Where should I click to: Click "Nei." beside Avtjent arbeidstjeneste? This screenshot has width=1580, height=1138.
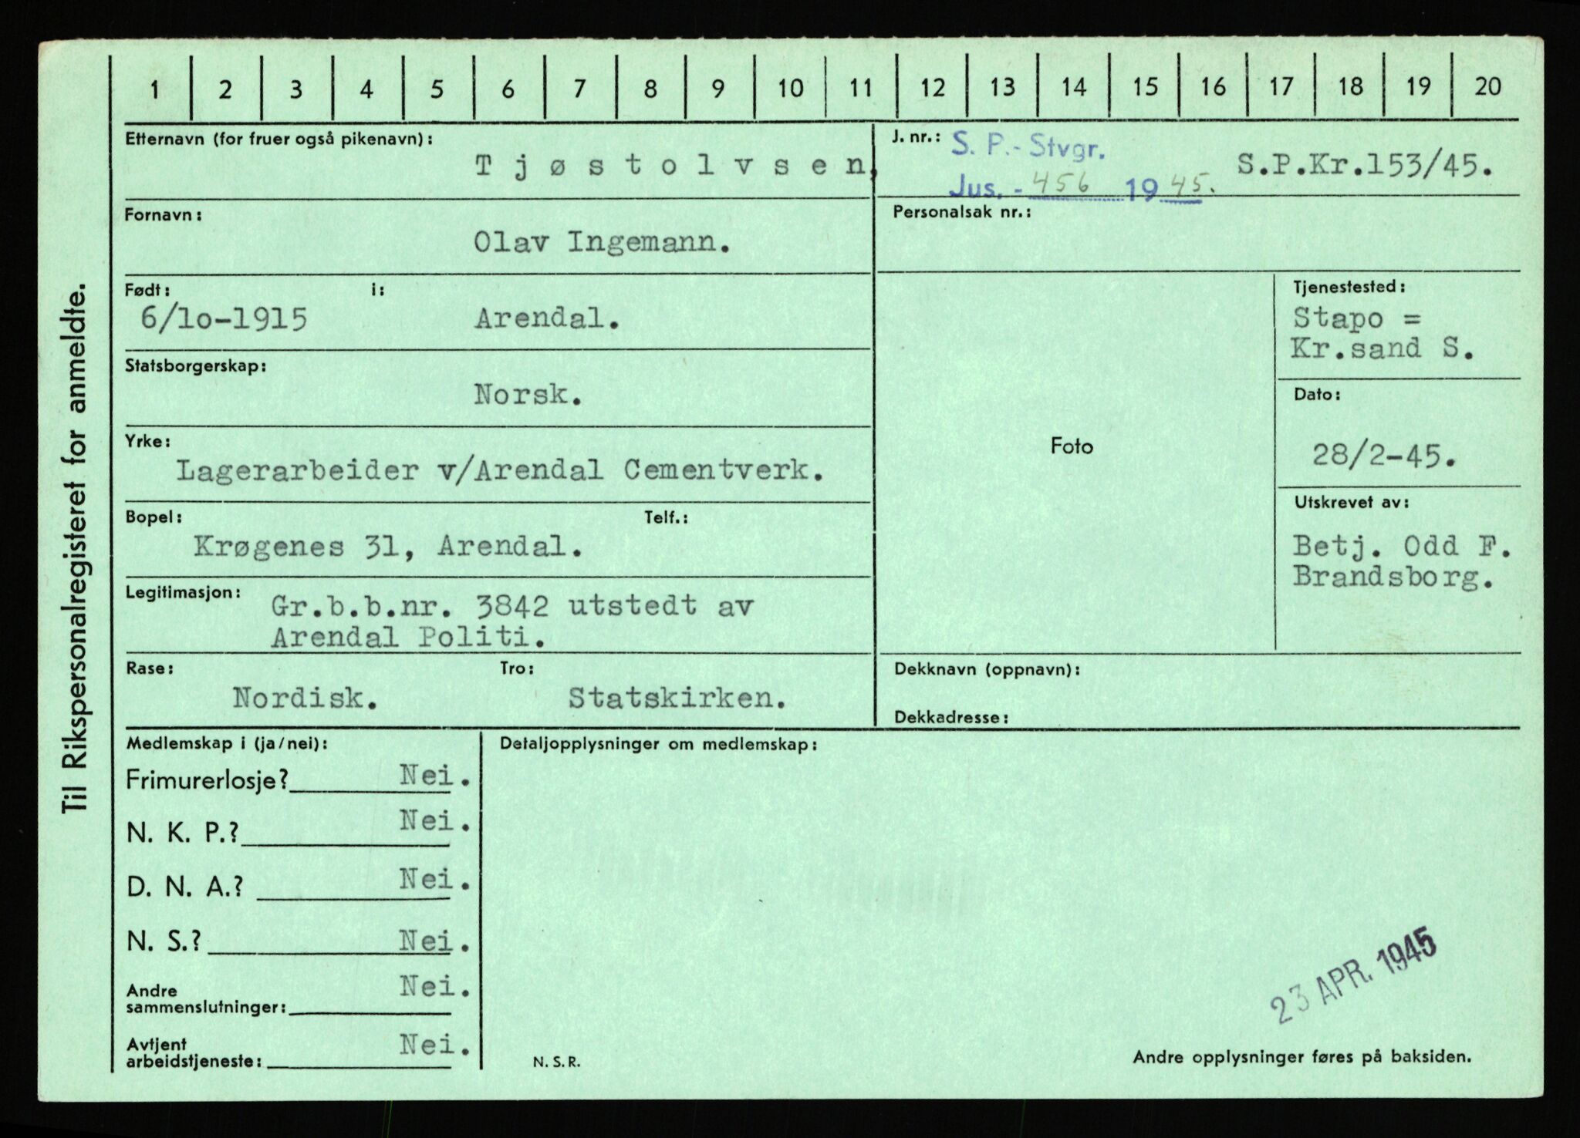click(435, 1045)
